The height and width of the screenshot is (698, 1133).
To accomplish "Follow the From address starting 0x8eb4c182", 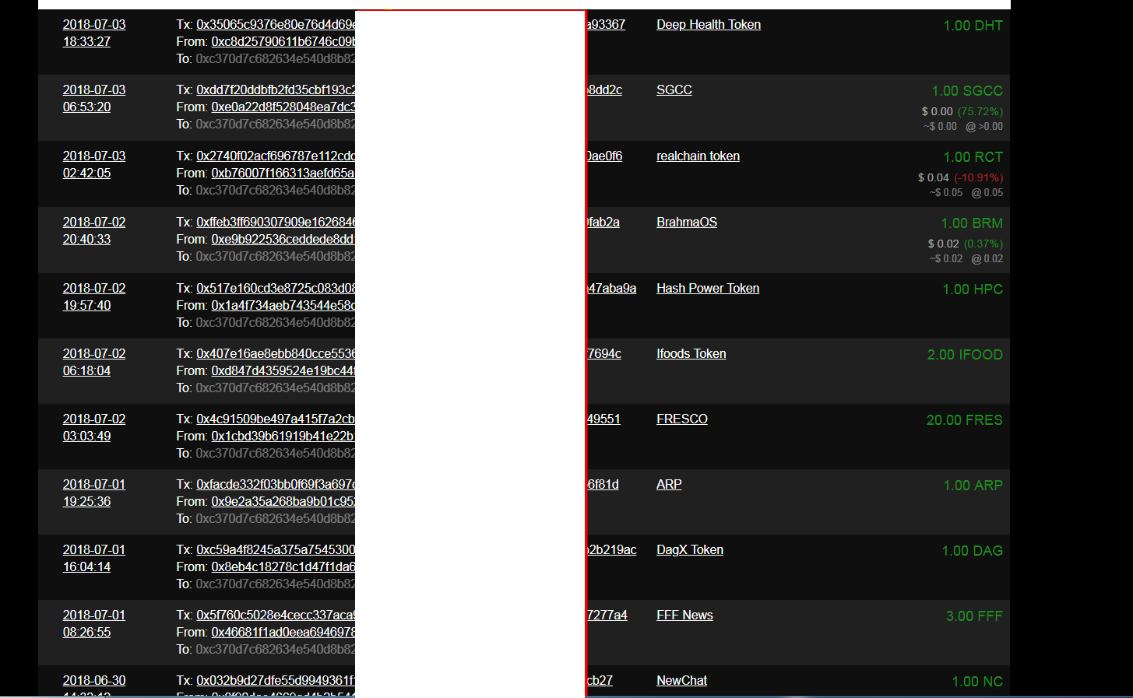I will point(283,567).
